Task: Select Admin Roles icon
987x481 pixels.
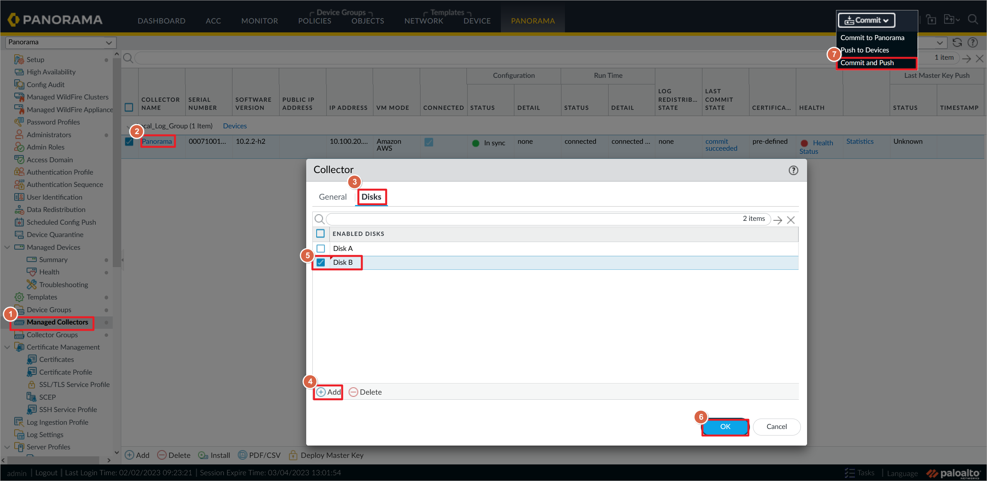Action: [19, 147]
